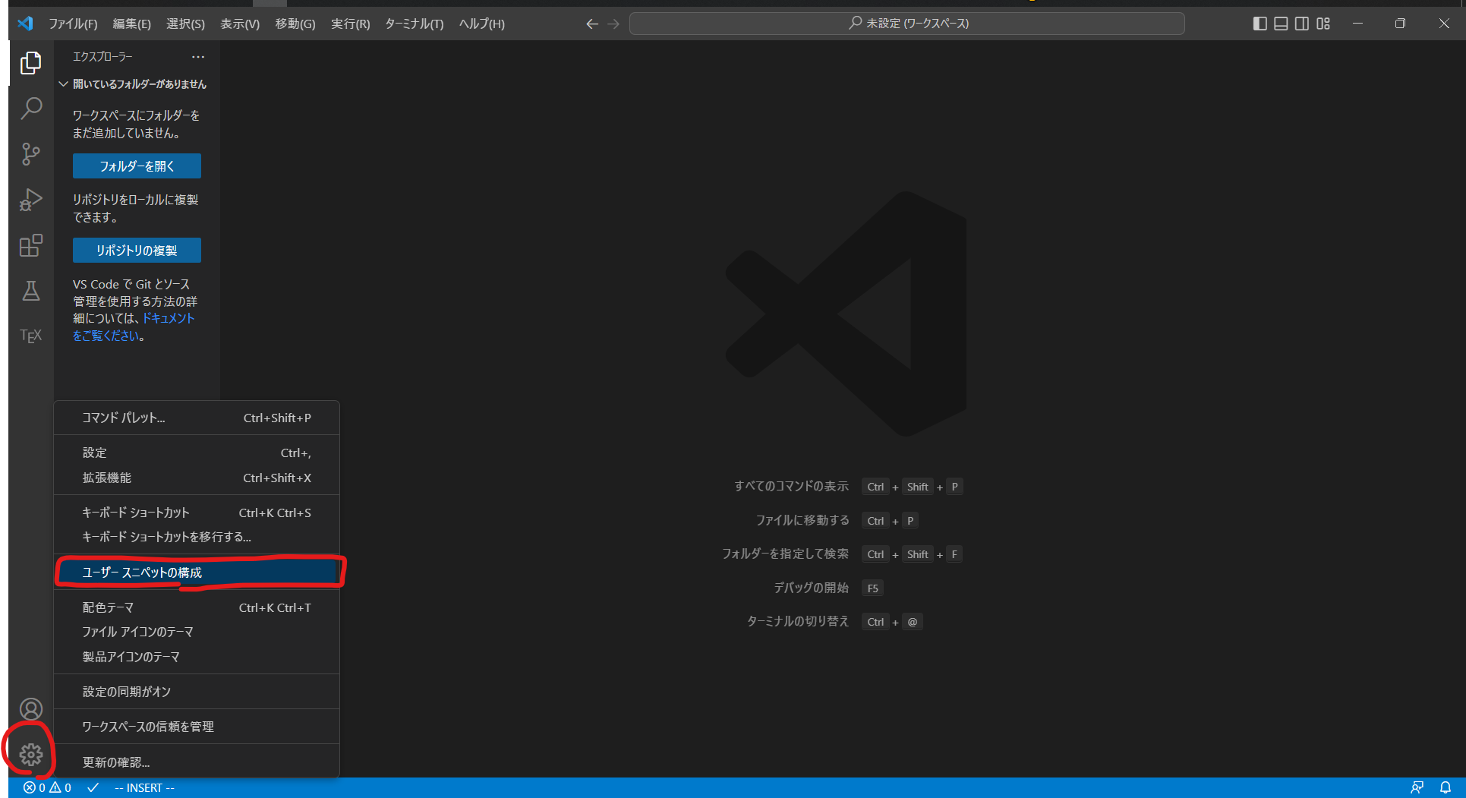Select コマンド パレット... from the menu
Image resolution: width=1466 pixels, height=798 pixels.
tap(197, 418)
